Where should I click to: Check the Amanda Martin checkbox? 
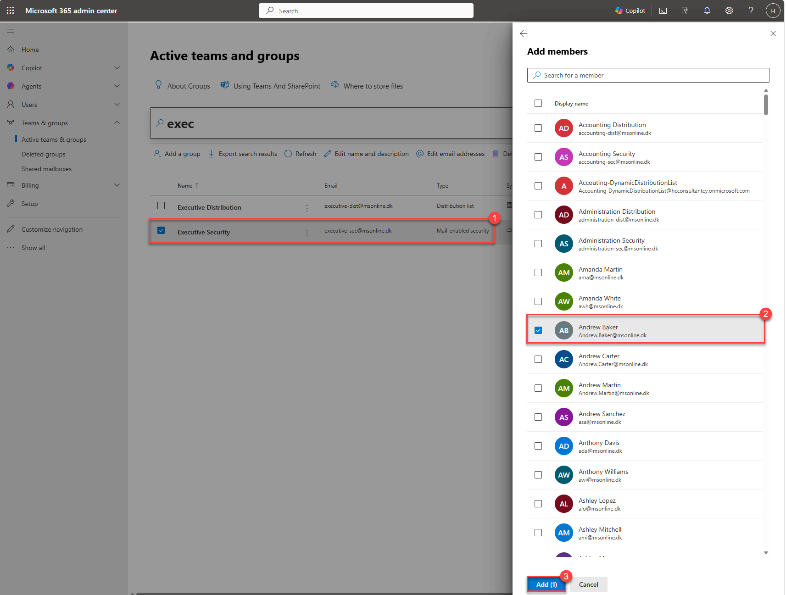(x=538, y=272)
